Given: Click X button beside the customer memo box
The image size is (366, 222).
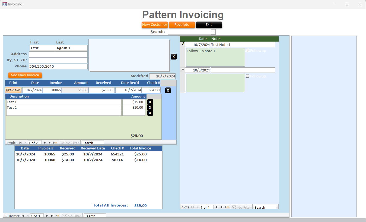Looking at the screenshot, I should coord(174,57).
